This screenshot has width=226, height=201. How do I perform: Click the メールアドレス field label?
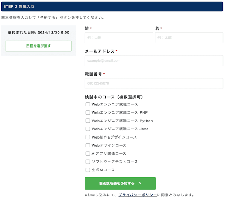point(100,51)
